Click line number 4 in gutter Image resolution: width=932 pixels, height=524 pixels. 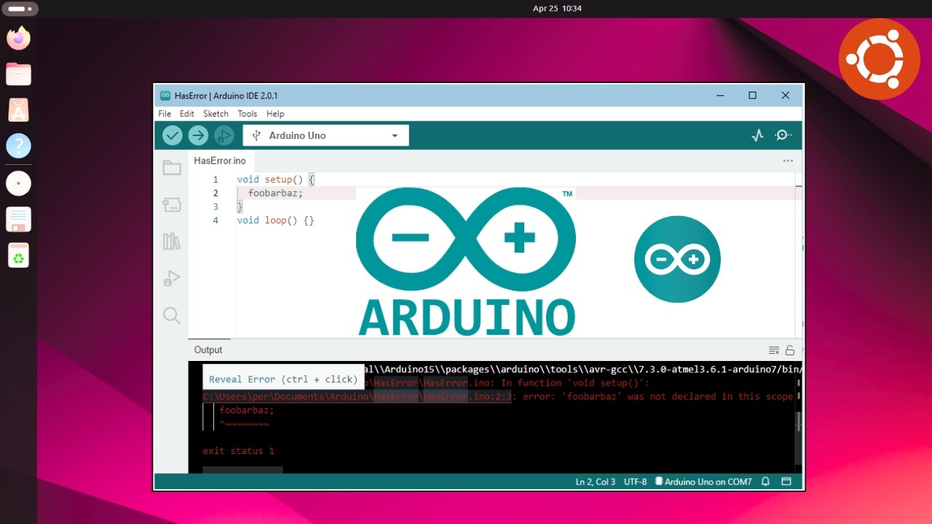point(216,220)
